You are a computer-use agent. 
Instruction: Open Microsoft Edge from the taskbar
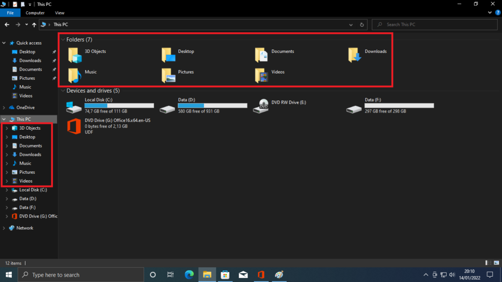[189, 275]
